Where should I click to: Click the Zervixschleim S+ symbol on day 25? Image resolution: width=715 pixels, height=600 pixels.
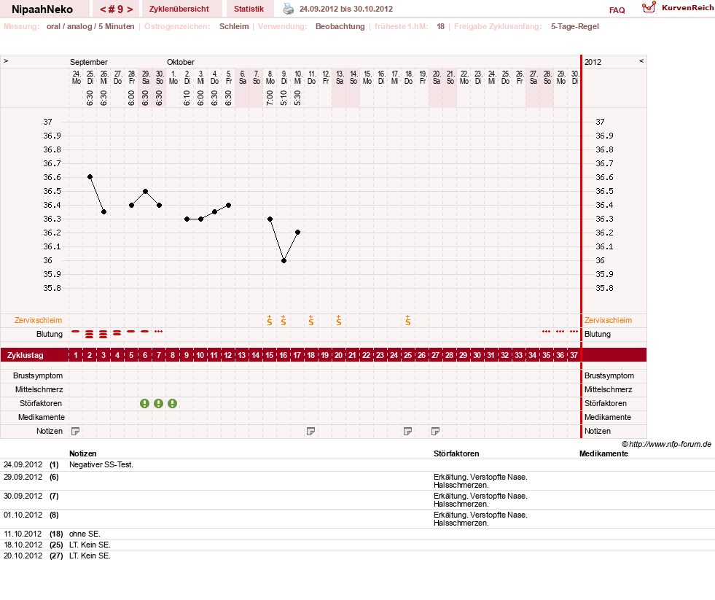(408, 320)
